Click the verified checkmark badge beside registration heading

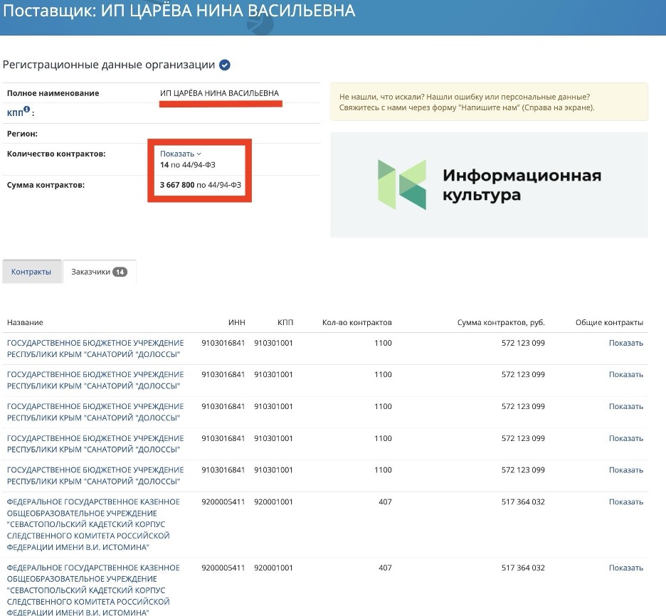click(225, 65)
